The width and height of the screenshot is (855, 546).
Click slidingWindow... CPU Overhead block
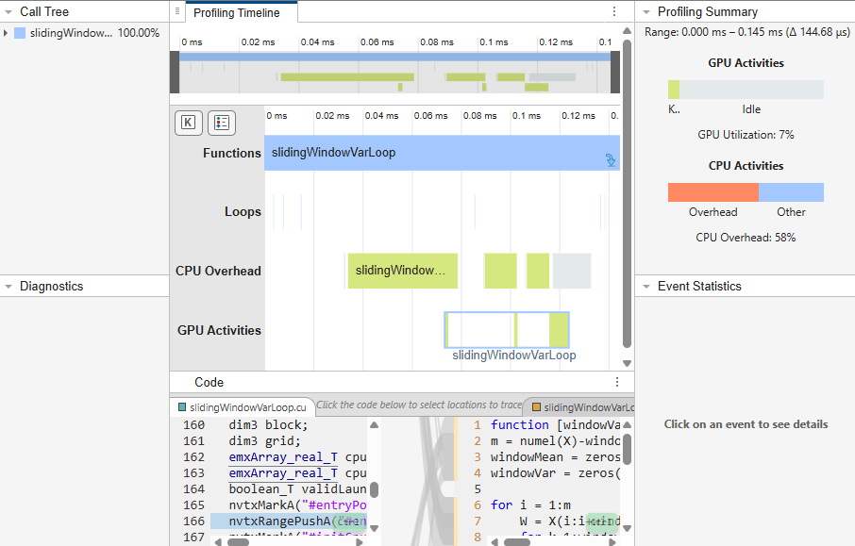402,271
